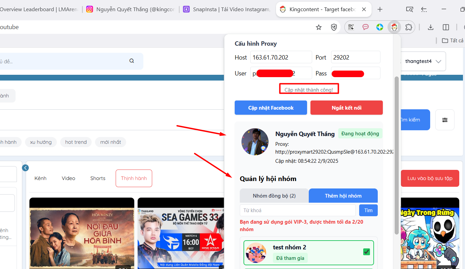The width and height of the screenshot is (465, 269).
Task: Open the browser extensions puzzle icon
Action: 409,27
